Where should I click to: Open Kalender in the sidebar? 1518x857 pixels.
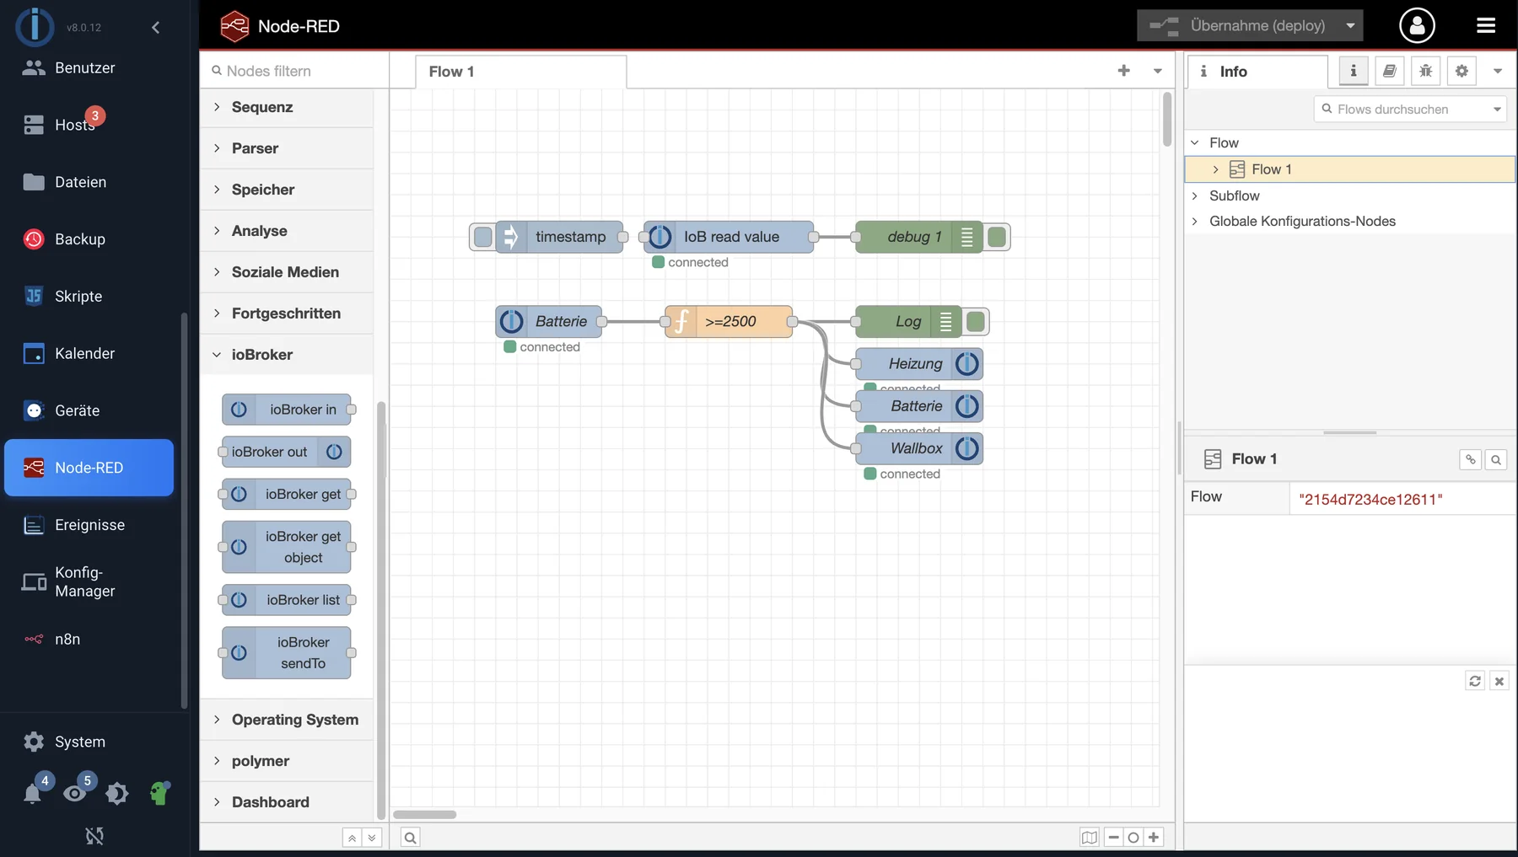click(x=89, y=353)
